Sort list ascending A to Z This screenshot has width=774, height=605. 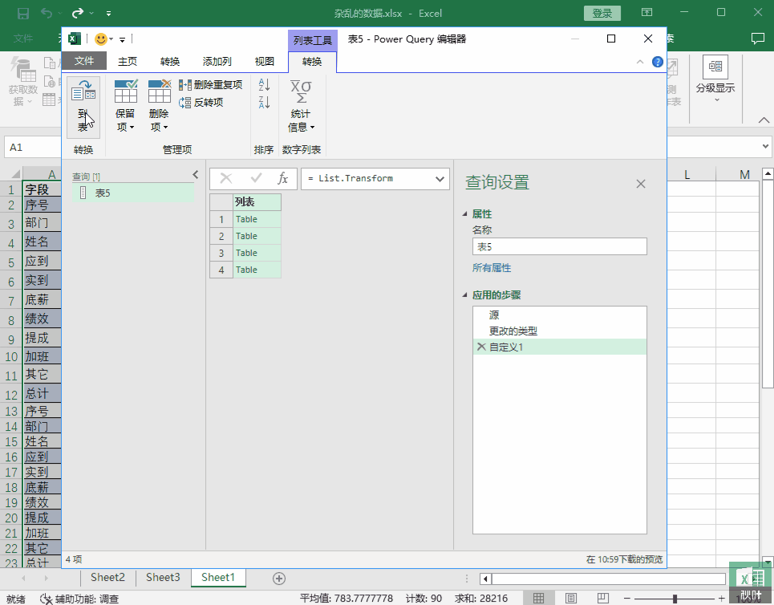(264, 85)
